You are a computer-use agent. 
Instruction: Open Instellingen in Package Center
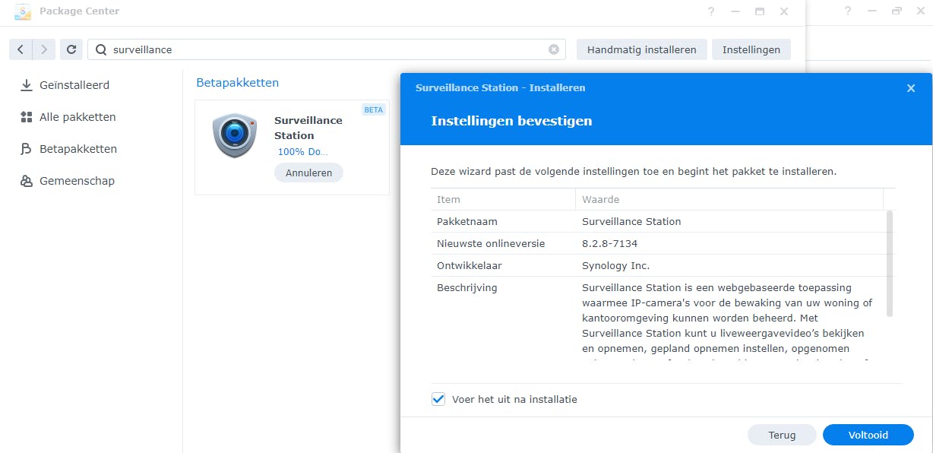(x=751, y=49)
